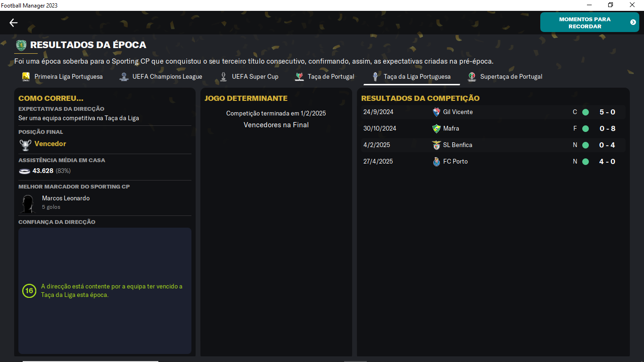The image size is (644, 362).
Task: Select the Taça da Liga Portuguesa tab
Action: pyautogui.click(x=412, y=76)
